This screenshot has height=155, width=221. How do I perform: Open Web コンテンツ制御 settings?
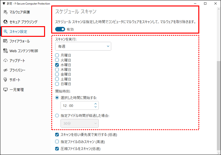pos(24,51)
